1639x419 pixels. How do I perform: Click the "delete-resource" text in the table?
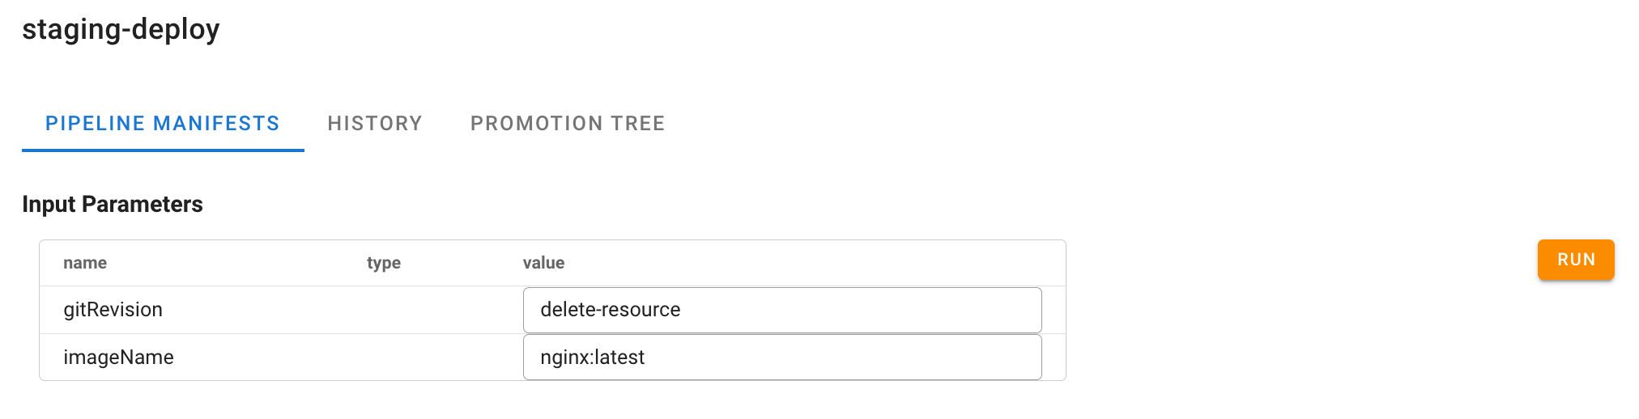(x=610, y=310)
